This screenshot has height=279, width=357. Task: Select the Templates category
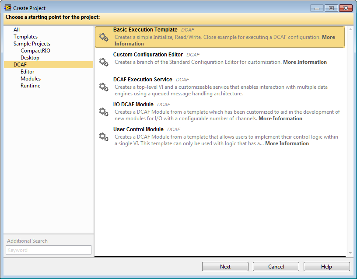[x=25, y=37]
